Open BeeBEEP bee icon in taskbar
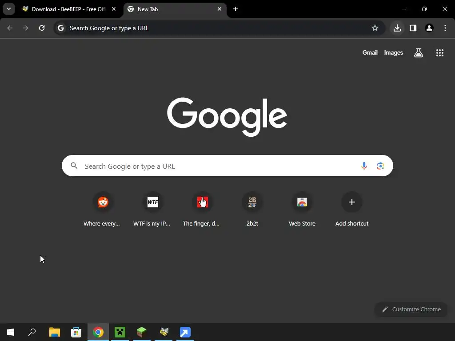Screen dimensions: 455x341 (x=164, y=332)
